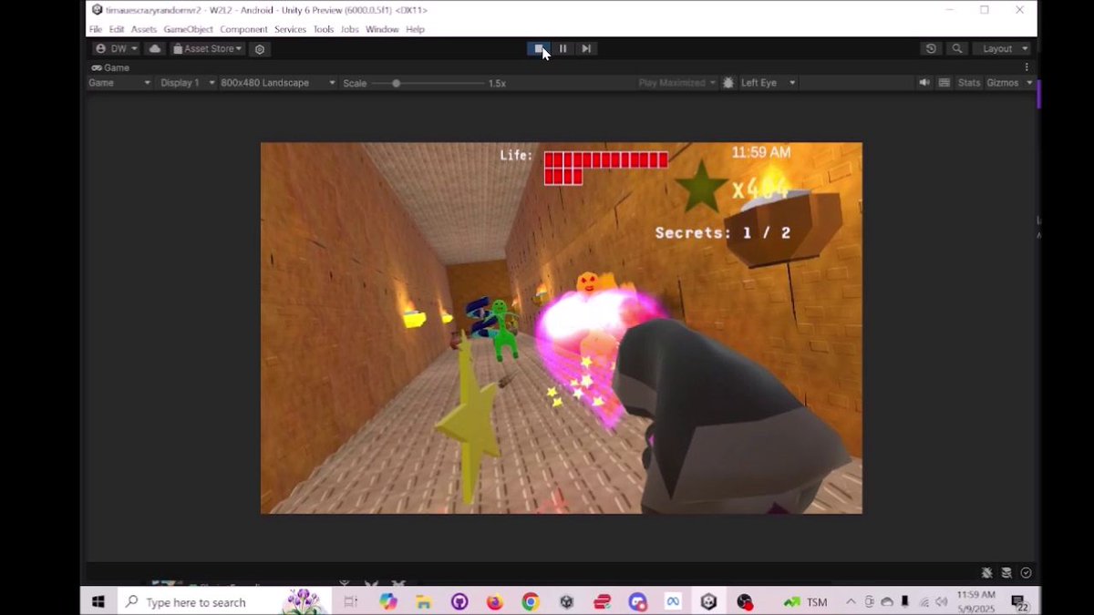Image resolution: width=1094 pixels, height=615 pixels.
Task: Open Unity preferences via gear icon
Action: coord(260,48)
